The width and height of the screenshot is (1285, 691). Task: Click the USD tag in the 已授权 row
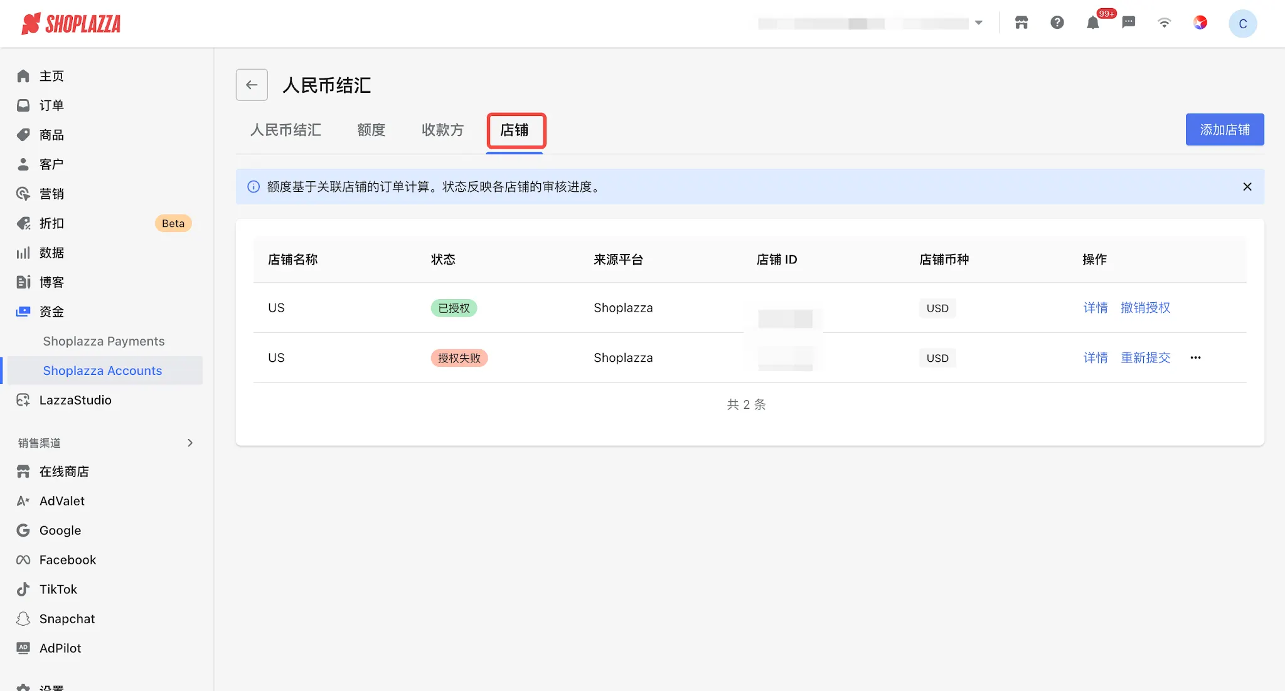click(x=938, y=308)
